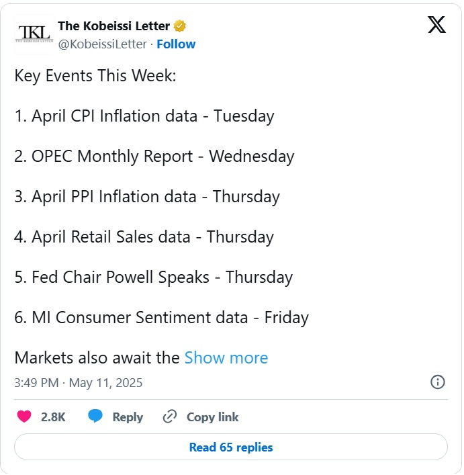Screen dimensions: 464x475
Task: Click the April CPI Inflation data line
Action: pyautogui.click(x=144, y=116)
